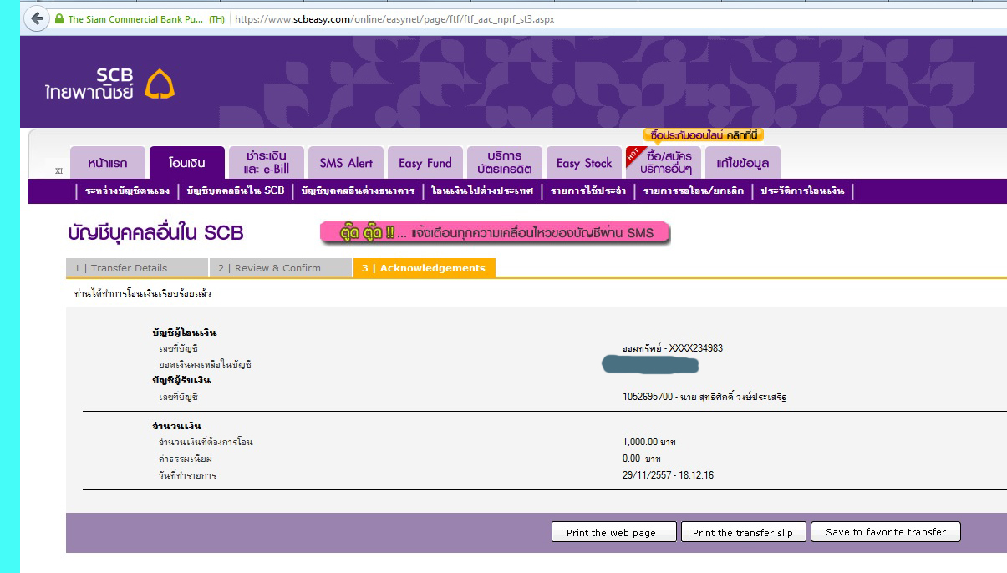
Task: Click the small XI marker beside the tabs
Action: [58, 170]
